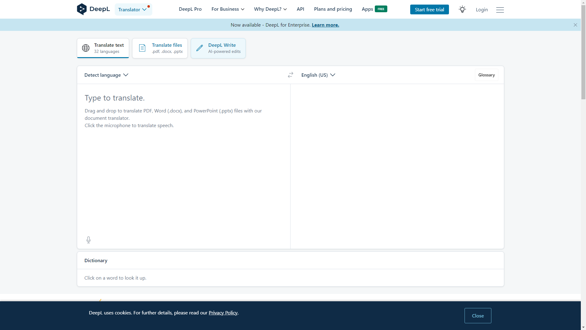586x330 pixels.
Task: Click the pencil DeepL Write icon
Action: tap(200, 48)
